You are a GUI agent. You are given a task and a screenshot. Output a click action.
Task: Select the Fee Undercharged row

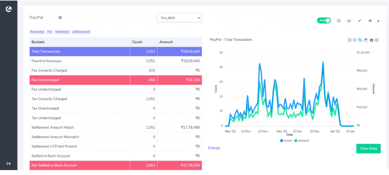pyautogui.click(x=115, y=89)
